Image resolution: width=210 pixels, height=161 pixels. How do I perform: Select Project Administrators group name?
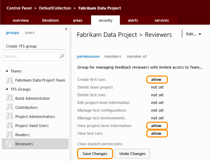coord(35,117)
